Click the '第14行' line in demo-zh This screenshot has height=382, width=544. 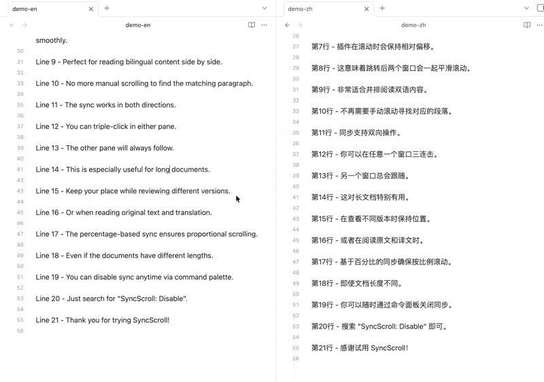point(361,197)
